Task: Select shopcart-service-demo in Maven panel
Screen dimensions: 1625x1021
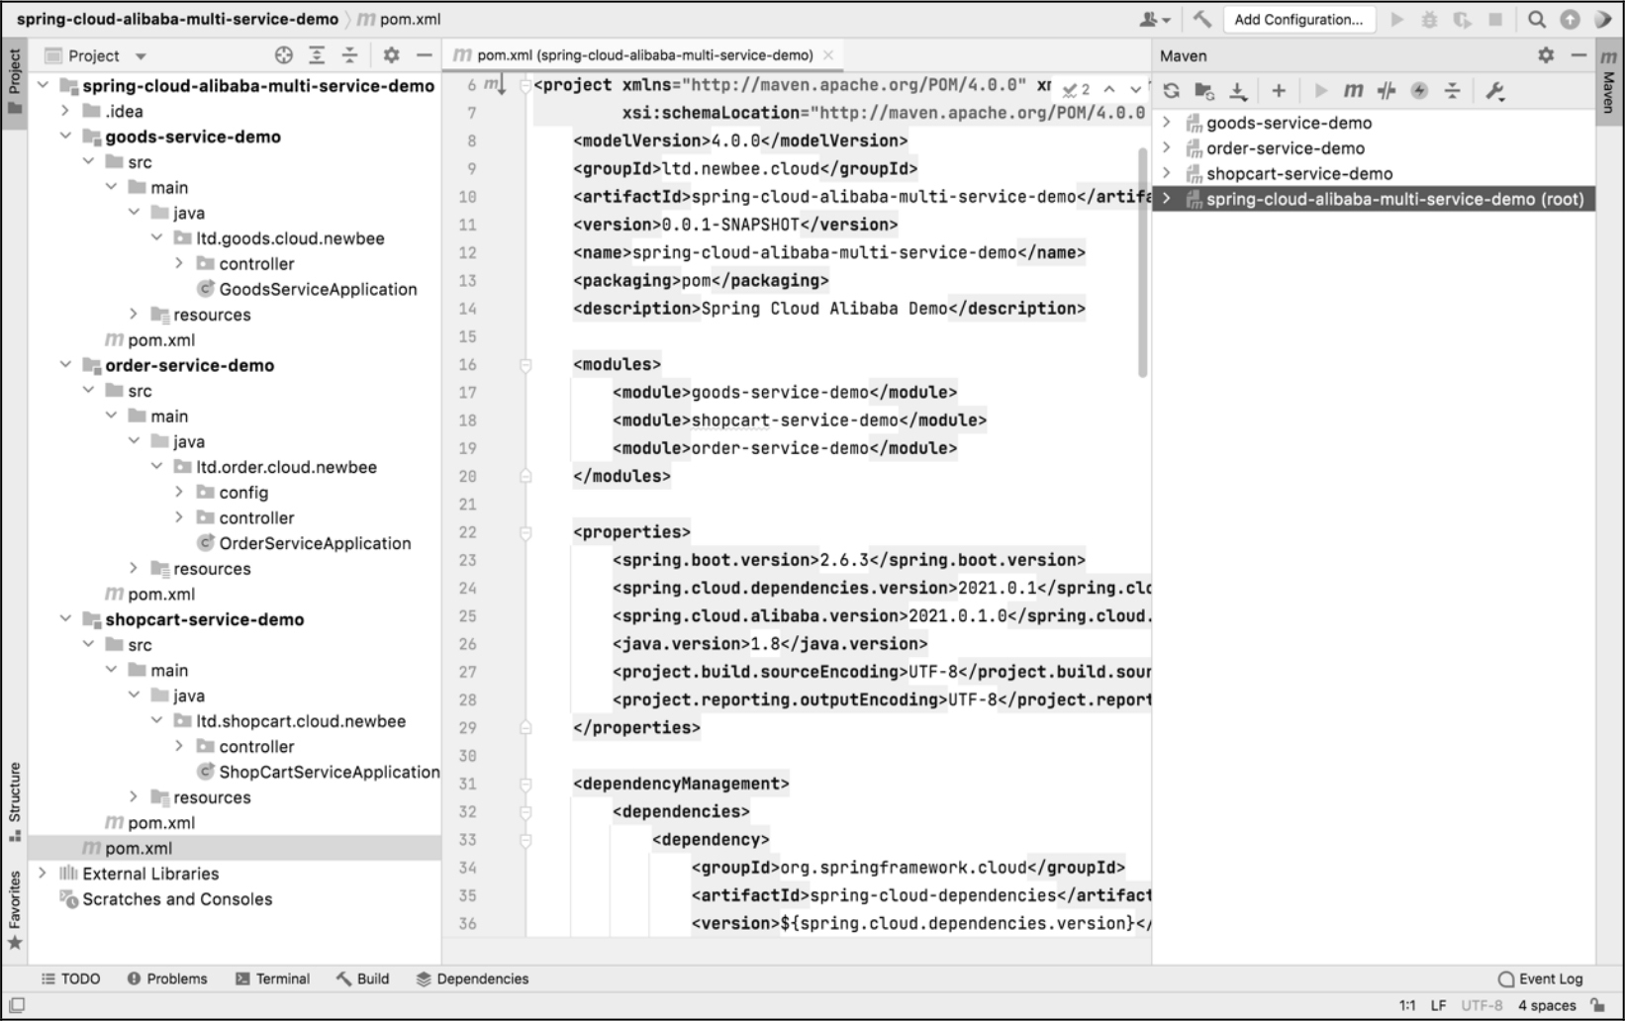Action: pos(1298,173)
